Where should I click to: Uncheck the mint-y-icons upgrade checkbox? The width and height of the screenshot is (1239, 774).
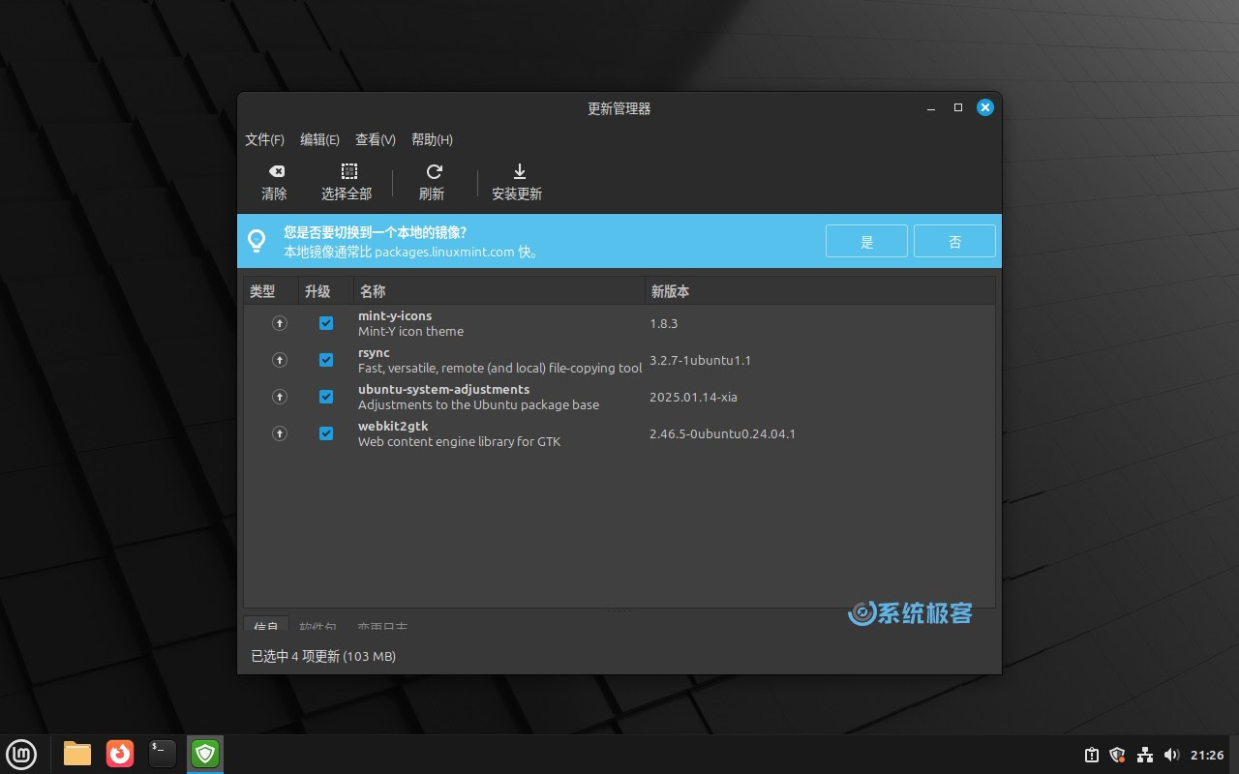(x=326, y=323)
